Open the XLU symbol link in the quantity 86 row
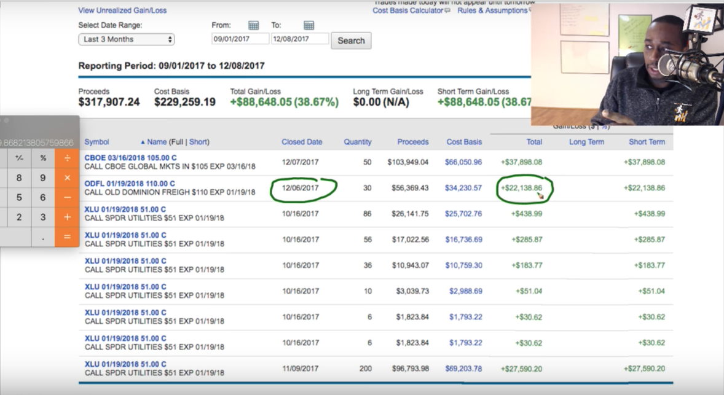Image resolution: width=724 pixels, height=395 pixels. coord(125,209)
